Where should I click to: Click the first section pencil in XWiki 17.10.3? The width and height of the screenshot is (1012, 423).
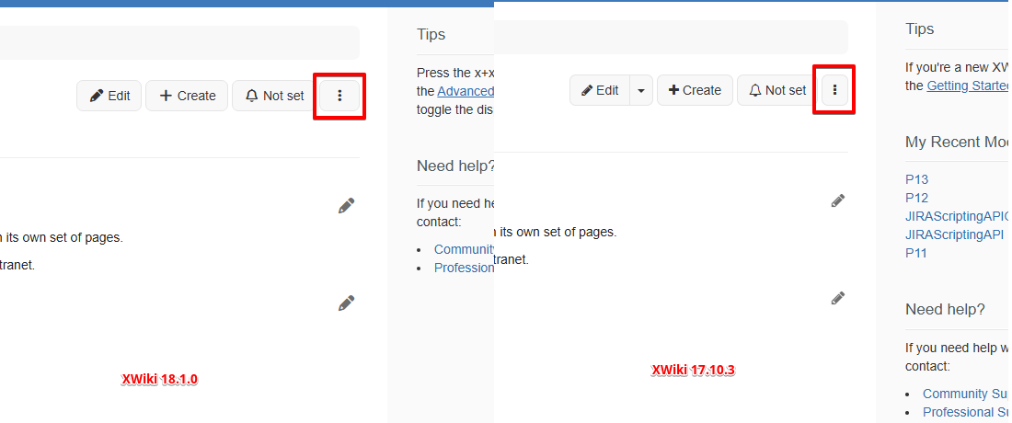[837, 200]
